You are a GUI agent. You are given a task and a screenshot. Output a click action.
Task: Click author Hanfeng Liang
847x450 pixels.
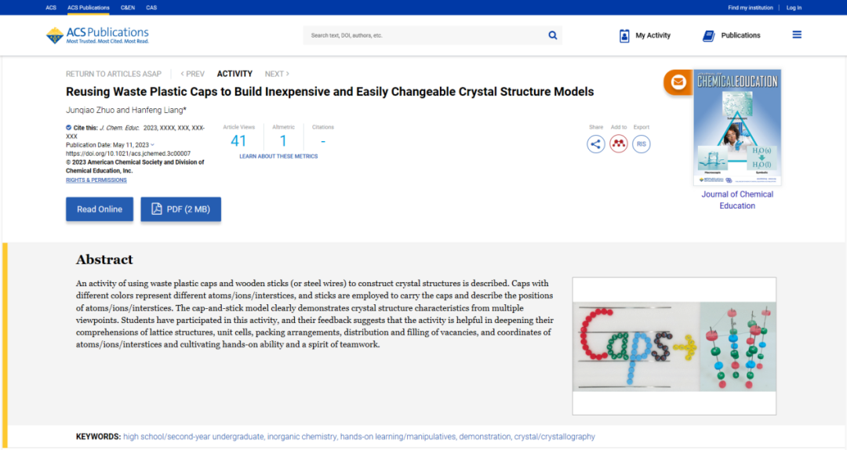pyautogui.click(x=158, y=111)
